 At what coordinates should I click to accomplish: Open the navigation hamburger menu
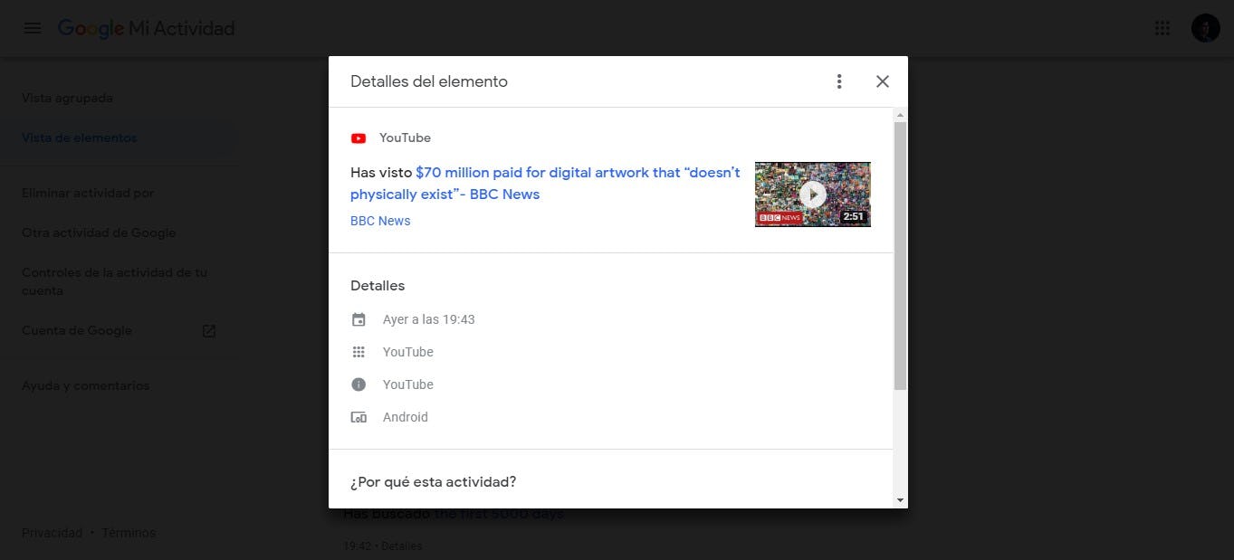tap(33, 27)
